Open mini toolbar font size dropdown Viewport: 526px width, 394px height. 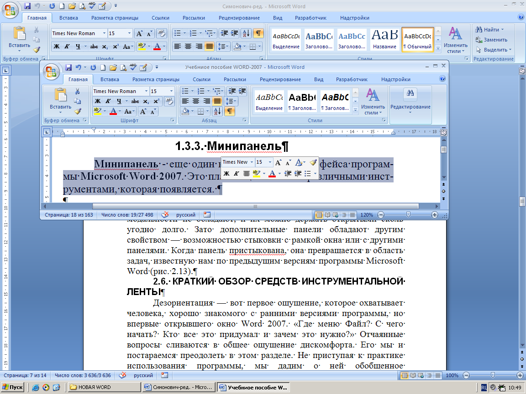tap(270, 162)
